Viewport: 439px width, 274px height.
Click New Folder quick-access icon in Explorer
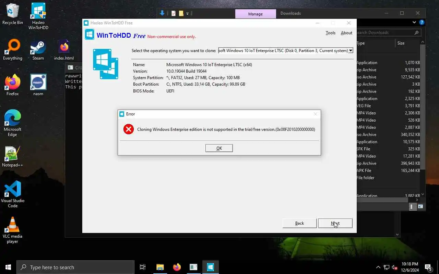[x=181, y=13]
